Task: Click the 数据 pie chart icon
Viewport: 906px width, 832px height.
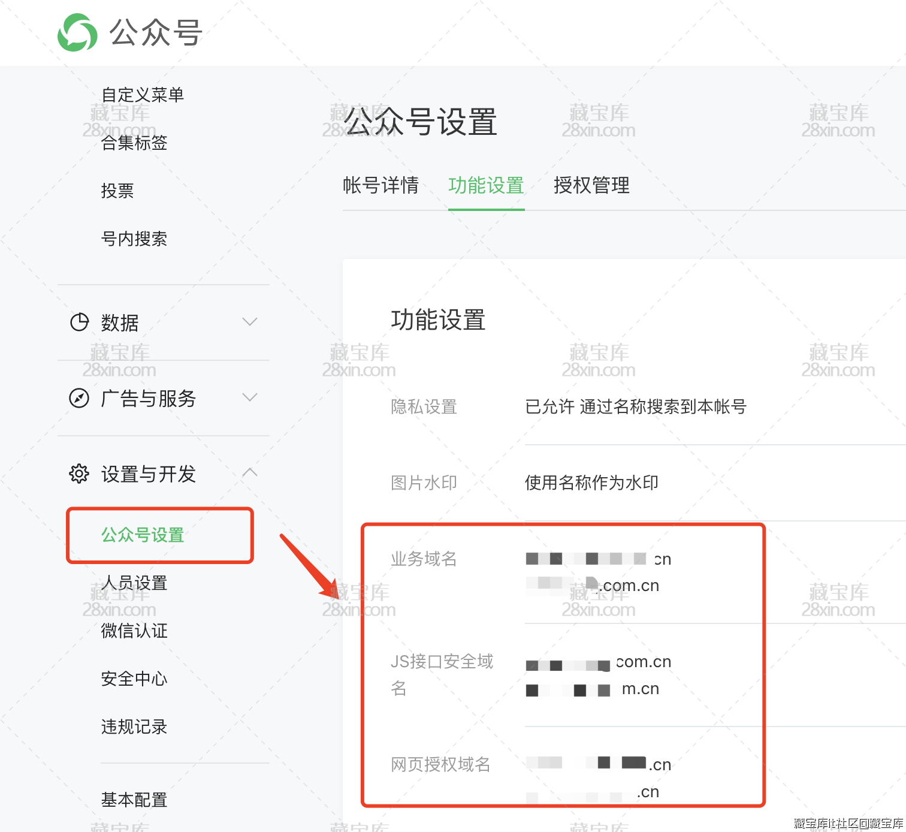Action: (79, 322)
